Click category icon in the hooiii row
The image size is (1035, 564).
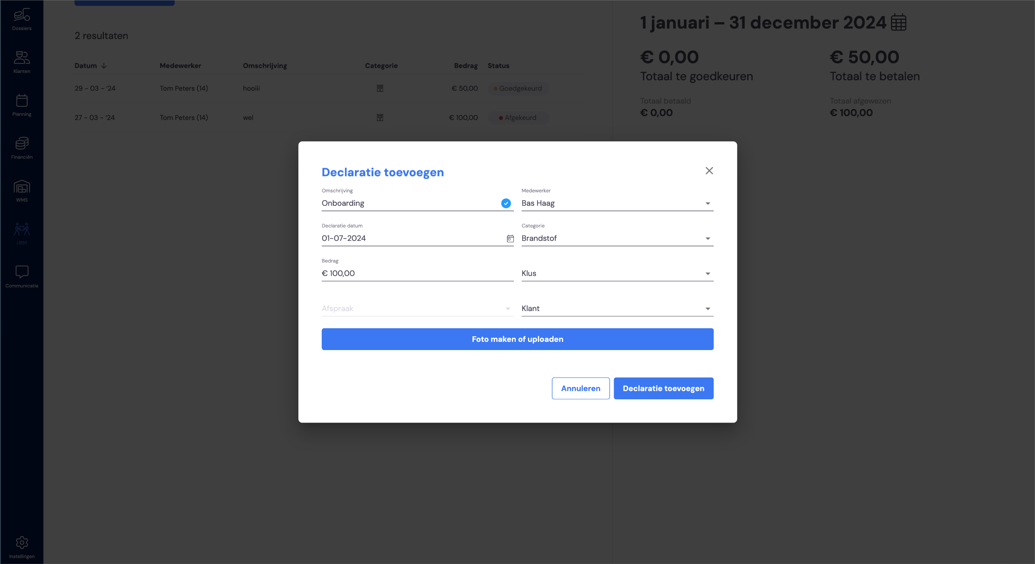tap(380, 88)
